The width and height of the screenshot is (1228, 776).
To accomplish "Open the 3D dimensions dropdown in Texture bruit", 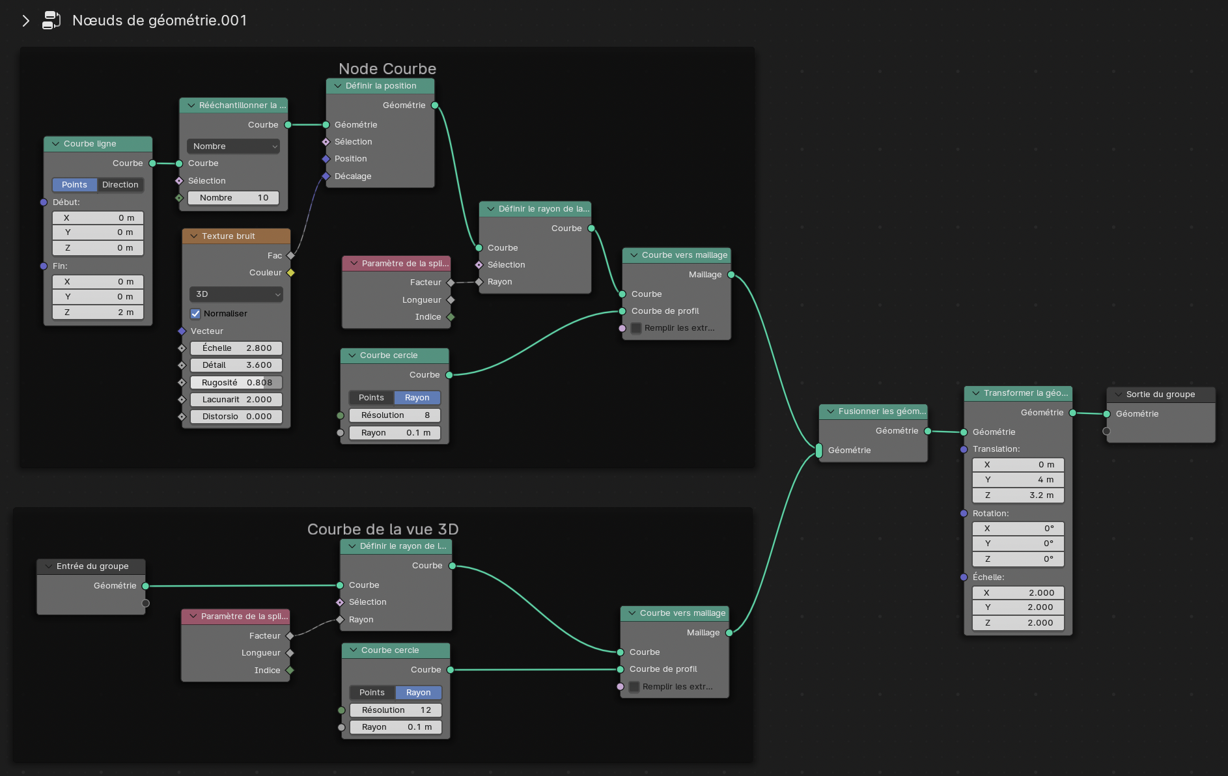I will tap(236, 294).
